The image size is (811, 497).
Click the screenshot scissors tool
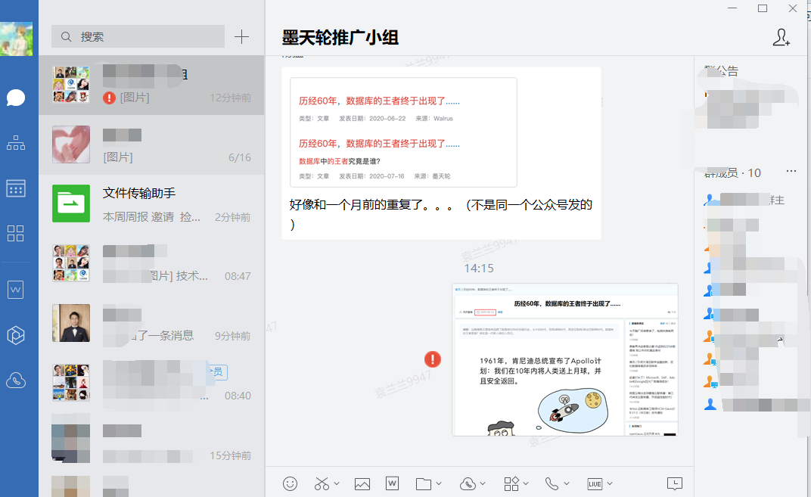322,483
